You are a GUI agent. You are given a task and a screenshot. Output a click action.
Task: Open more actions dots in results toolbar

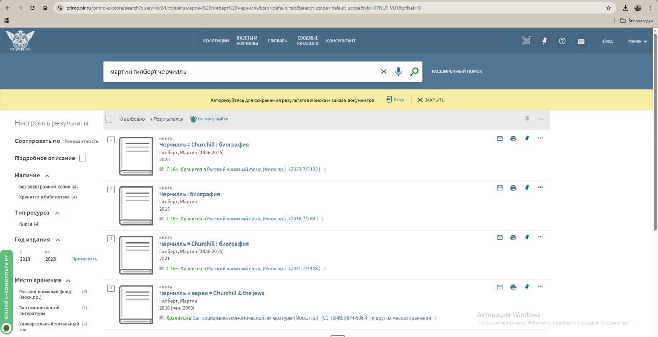pyautogui.click(x=541, y=119)
